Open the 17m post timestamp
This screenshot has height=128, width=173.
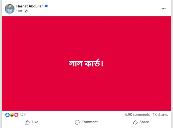point(19,11)
